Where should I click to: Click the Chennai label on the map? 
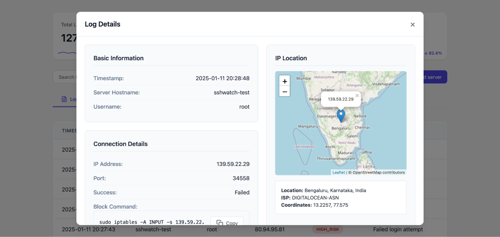[x=362, y=127]
